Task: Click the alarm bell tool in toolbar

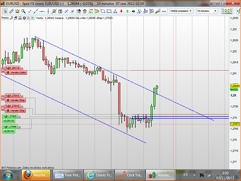Action: point(17,11)
